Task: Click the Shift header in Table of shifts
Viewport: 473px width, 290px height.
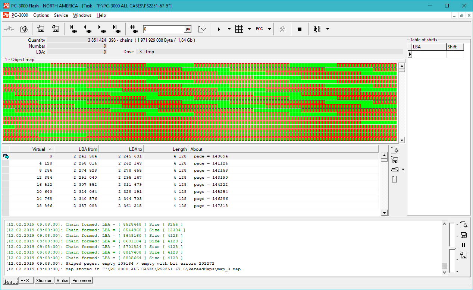Action: point(455,47)
